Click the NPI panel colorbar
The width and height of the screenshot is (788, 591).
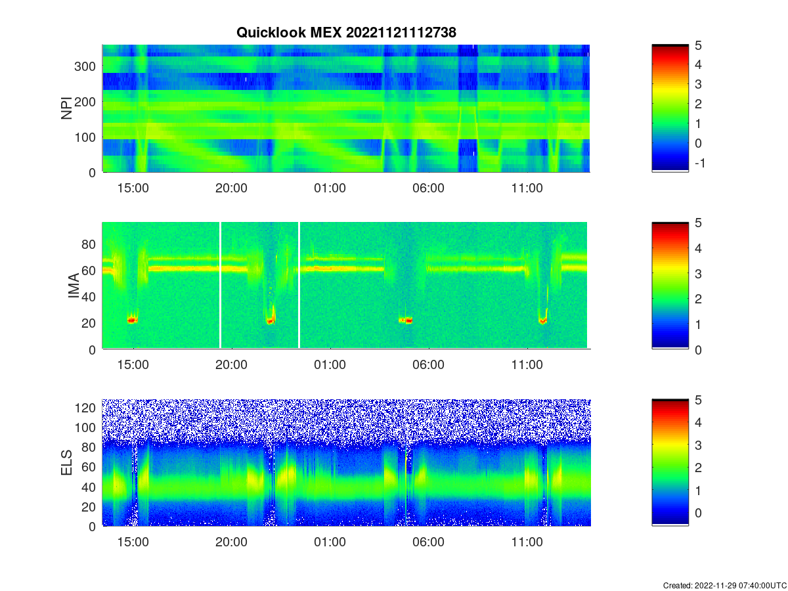click(x=670, y=108)
